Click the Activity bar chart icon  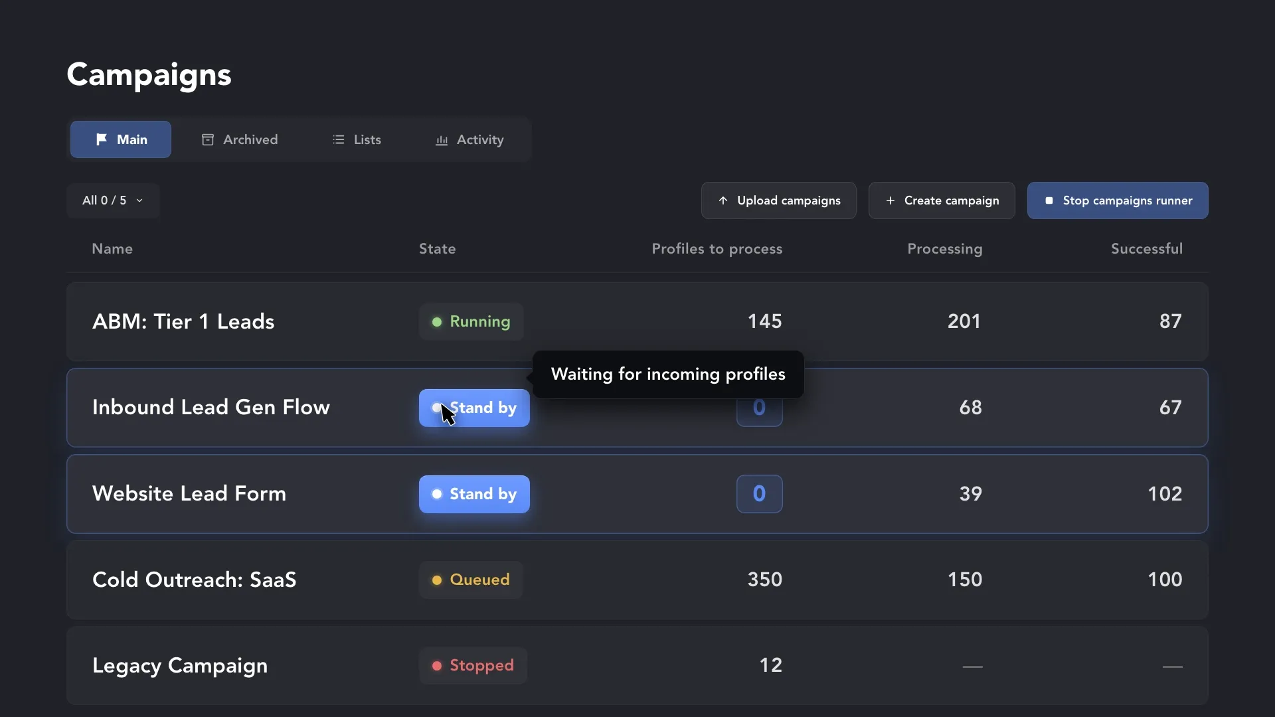click(x=442, y=140)
